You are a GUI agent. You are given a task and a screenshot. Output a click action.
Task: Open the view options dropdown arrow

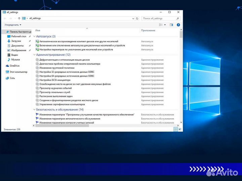pyautogui.click(x=165, y=25)
